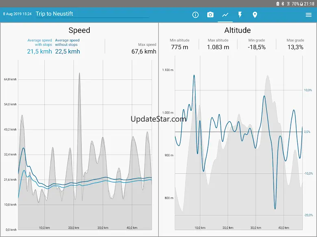Edit the Trip to Neustift title field
This screenshot has height=237, width=317.
click(x=92, y=14)
